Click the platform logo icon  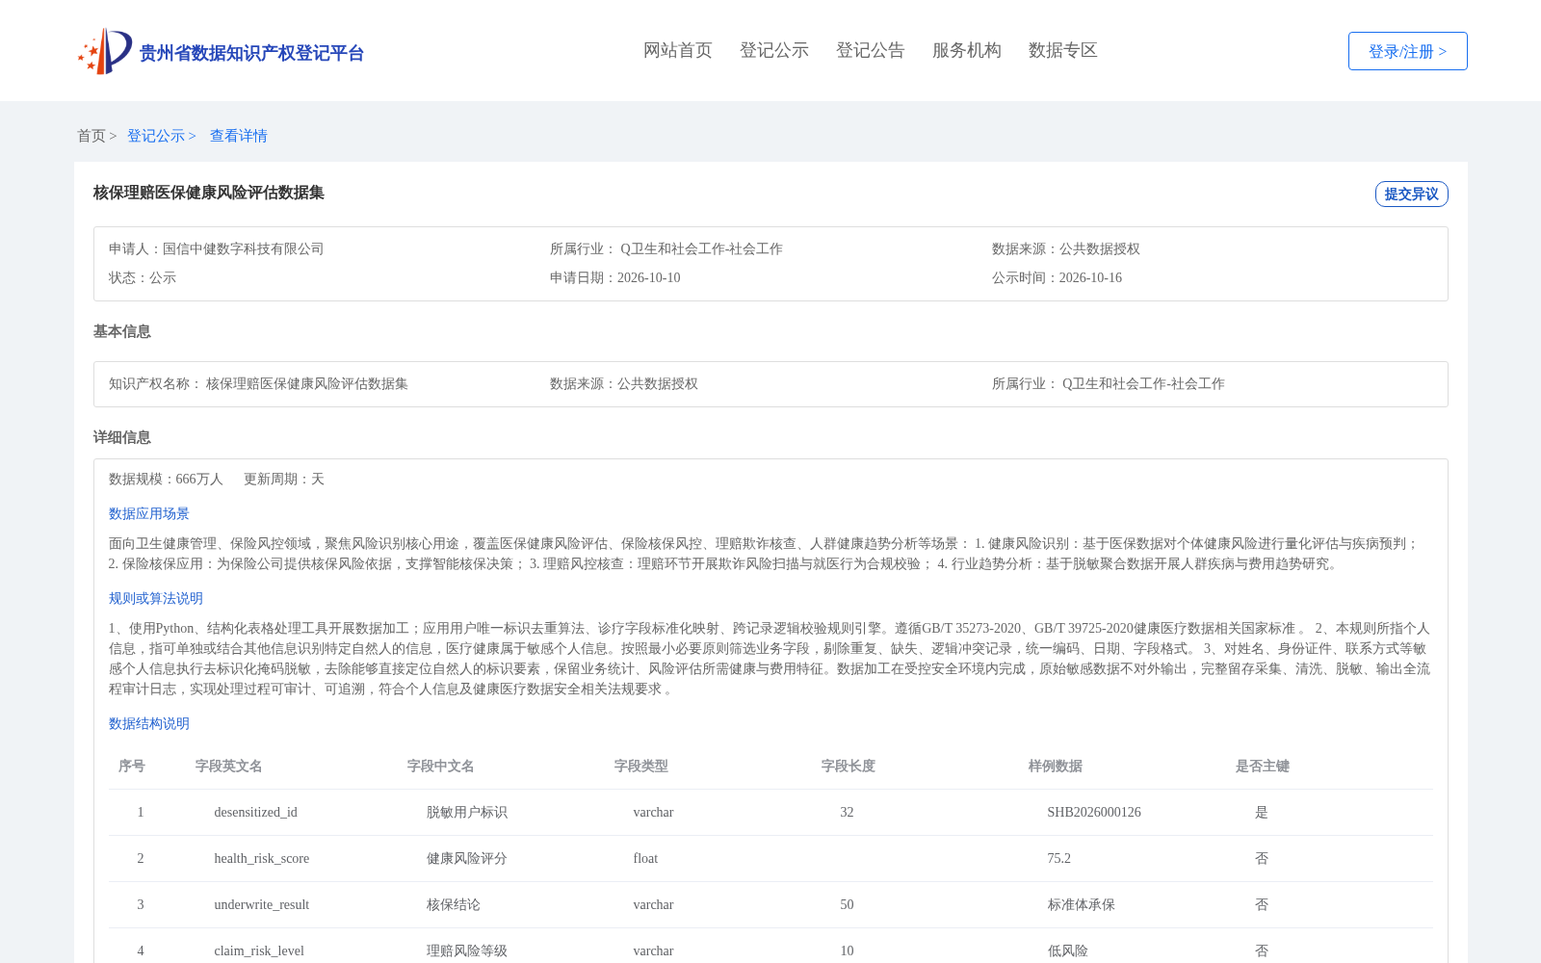tap(105, 51)
